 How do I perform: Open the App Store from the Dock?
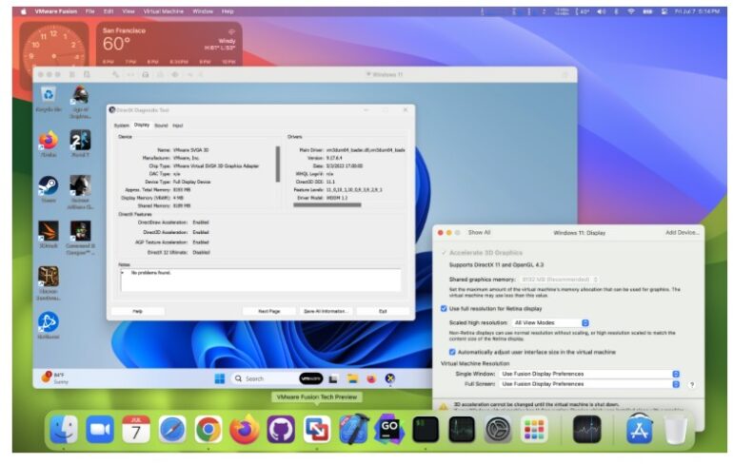click(640, 429)
